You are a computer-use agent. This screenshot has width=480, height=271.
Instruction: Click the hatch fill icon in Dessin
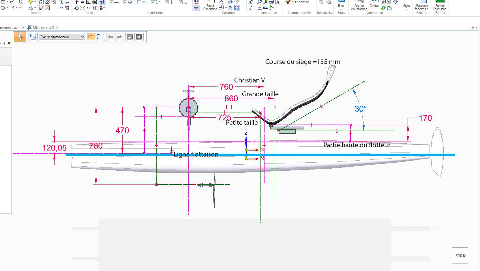[47, 8]
